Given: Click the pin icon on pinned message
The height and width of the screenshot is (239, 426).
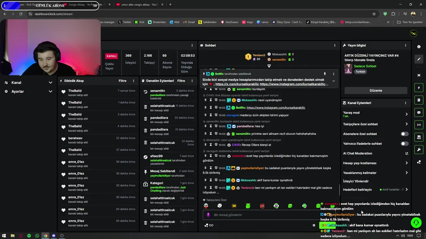Looking at the screenshot, I should 325,74.
